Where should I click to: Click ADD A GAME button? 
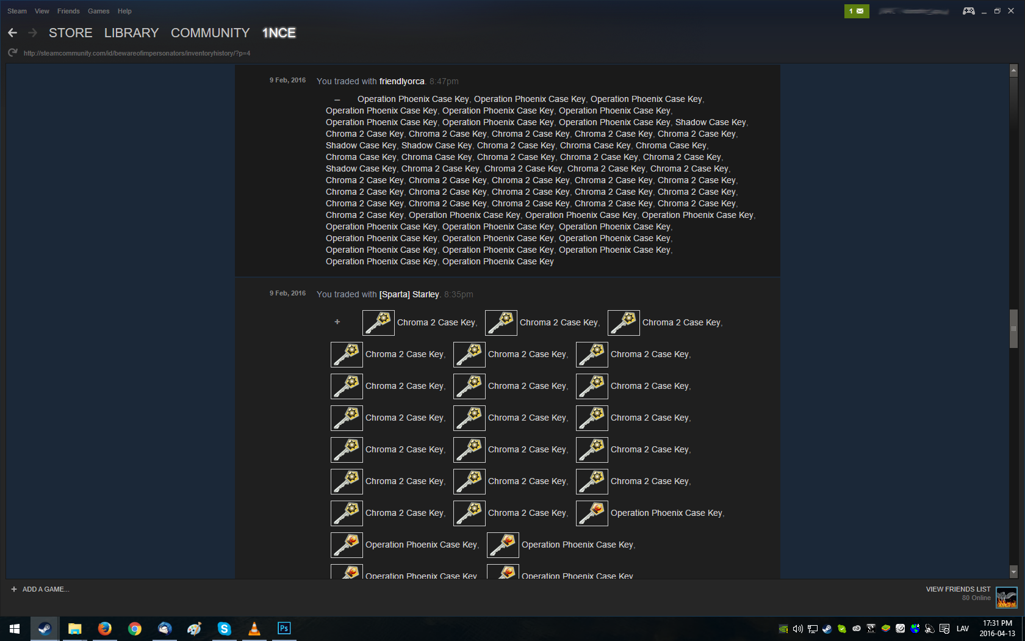click(40, 589)
